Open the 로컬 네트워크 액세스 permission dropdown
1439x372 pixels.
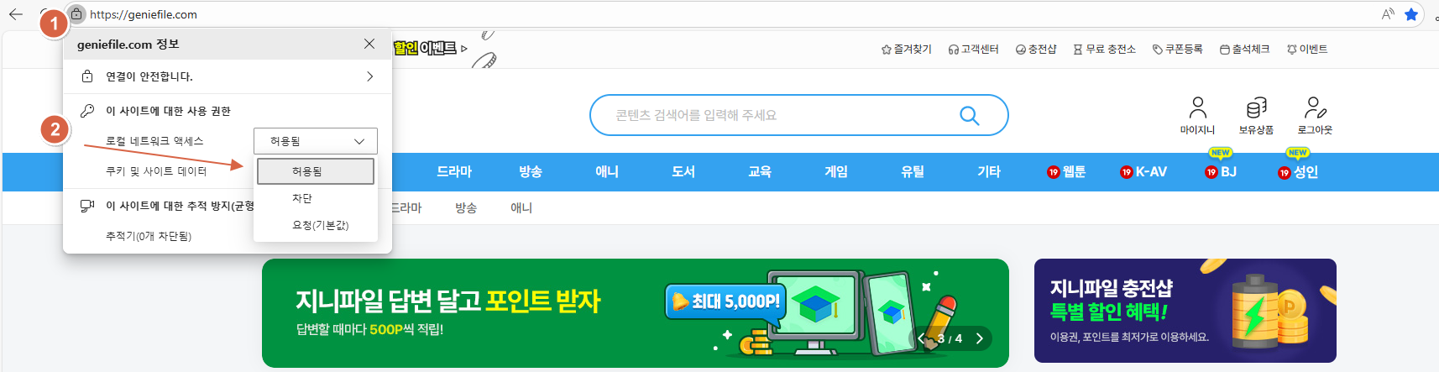316,141
